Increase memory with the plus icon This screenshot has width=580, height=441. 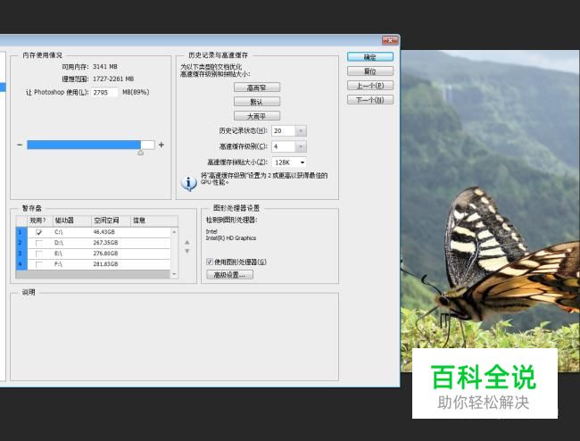tap(162, 145)
